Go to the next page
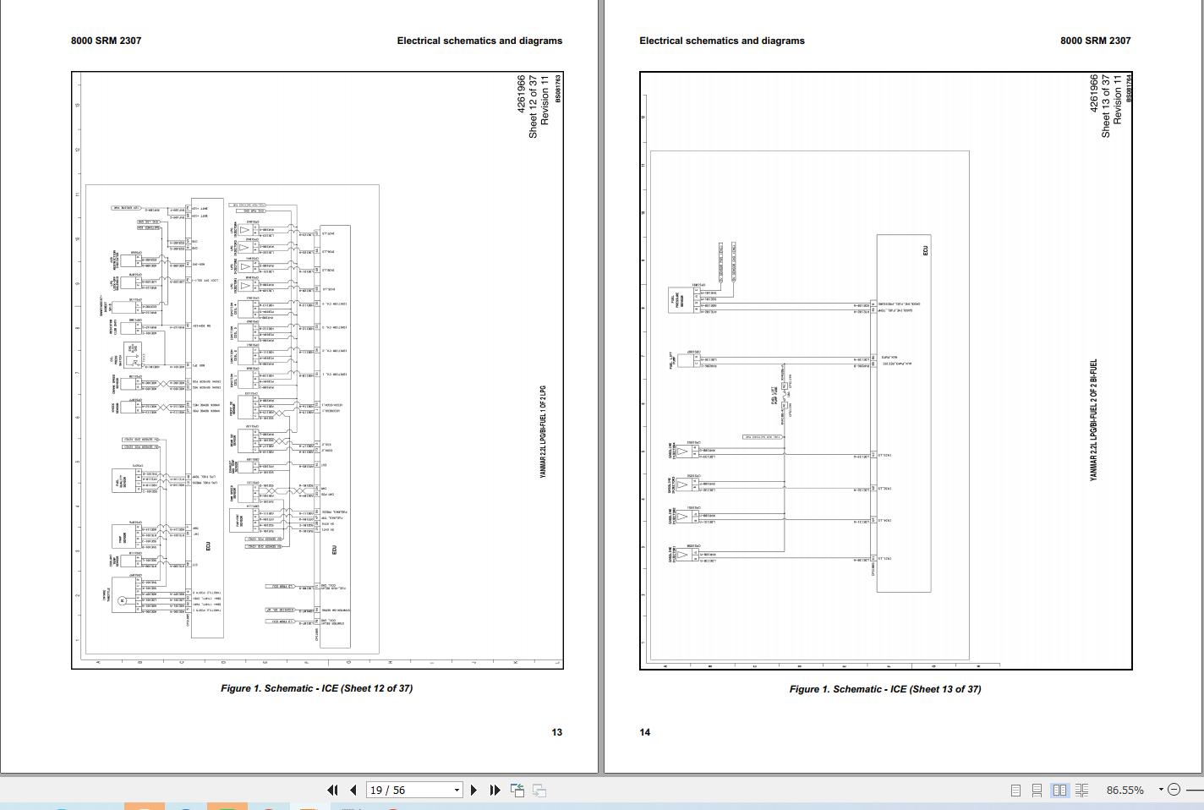1204x810 pixels. tap(473, 790)
